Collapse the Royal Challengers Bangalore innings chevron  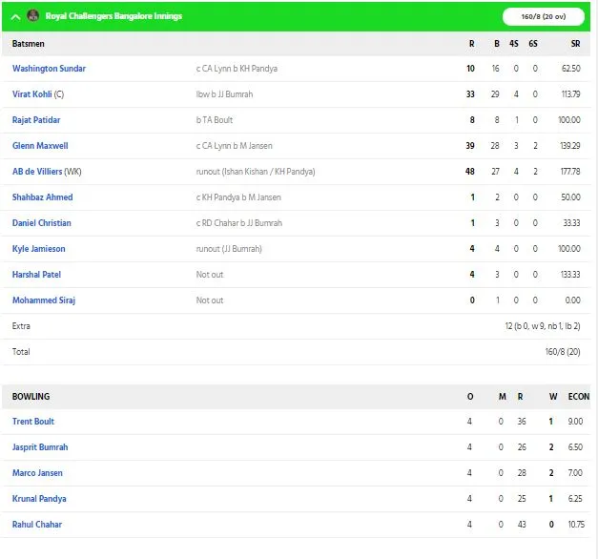(x=15, y=17)
